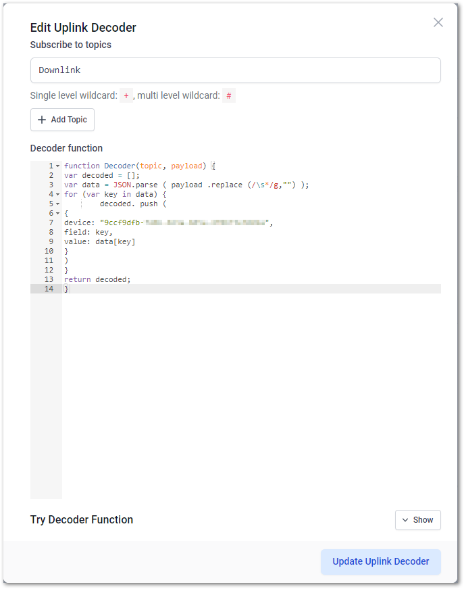Click the "field: key," code line
This screenshot has width=464, height=589.
click(x=88, y=232)
